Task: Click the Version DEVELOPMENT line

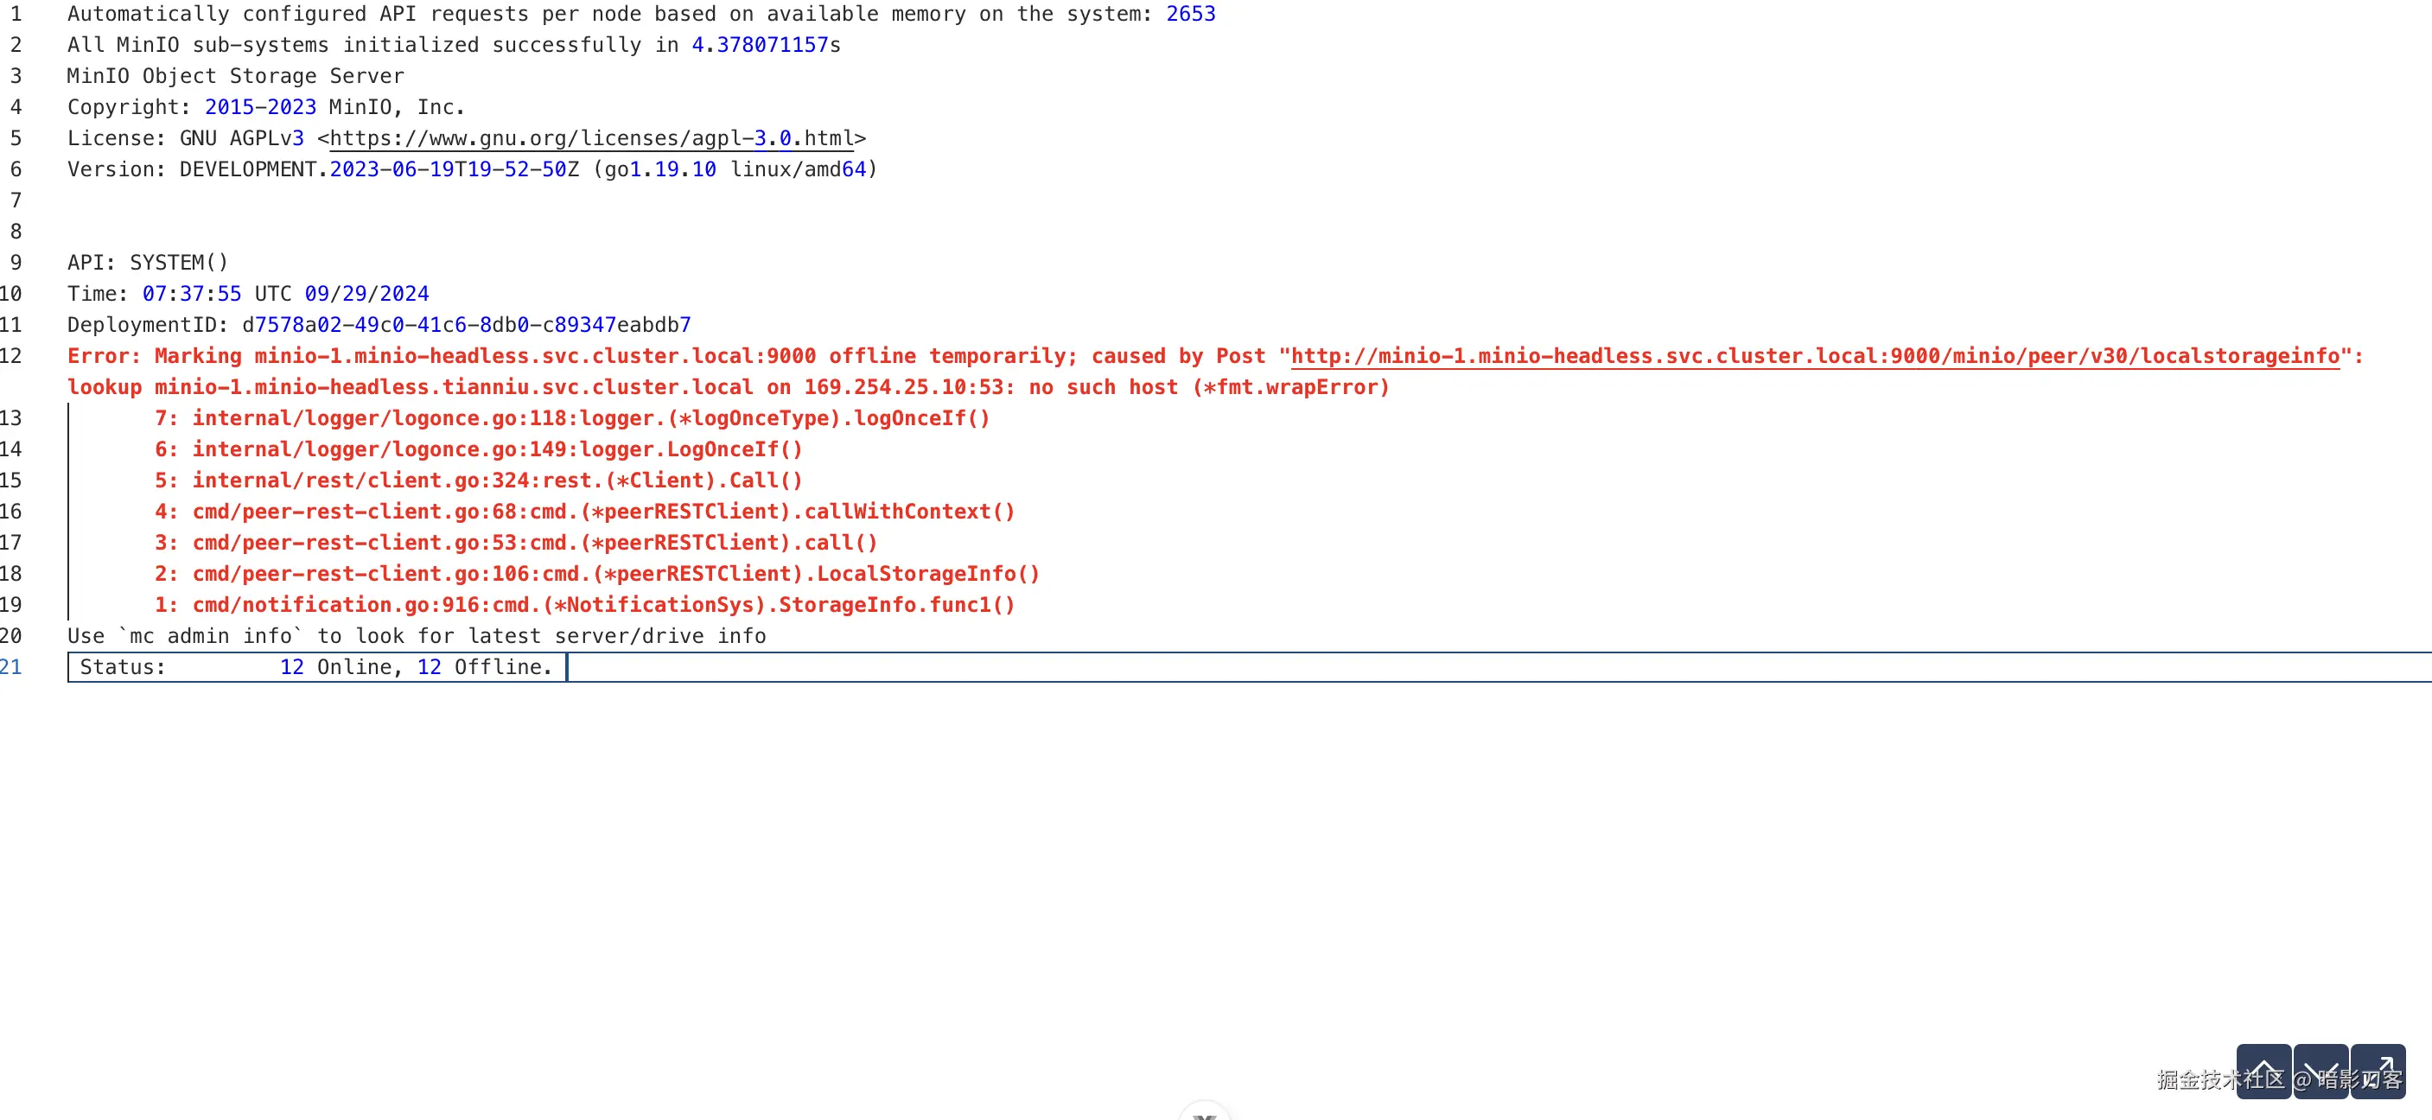Action: 471,170
